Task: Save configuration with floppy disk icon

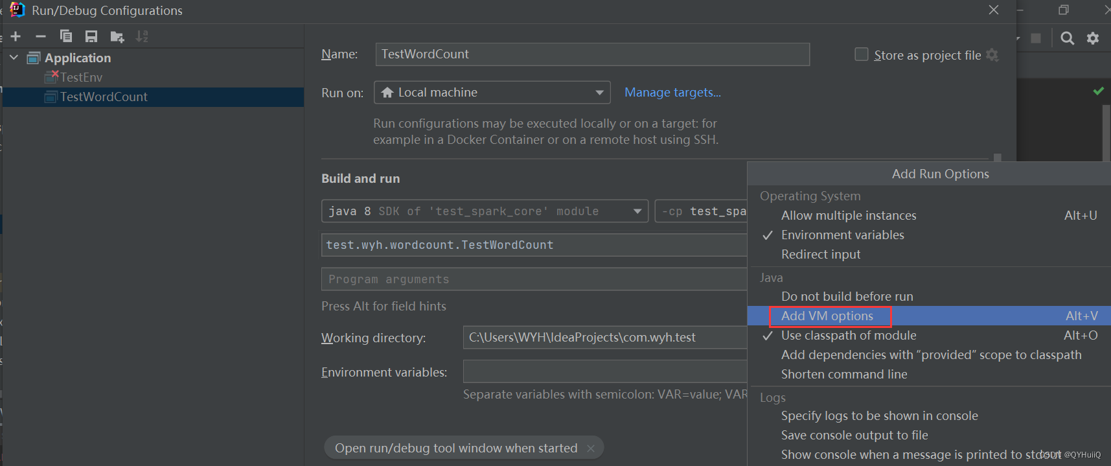Action: (x=91, y=36)
